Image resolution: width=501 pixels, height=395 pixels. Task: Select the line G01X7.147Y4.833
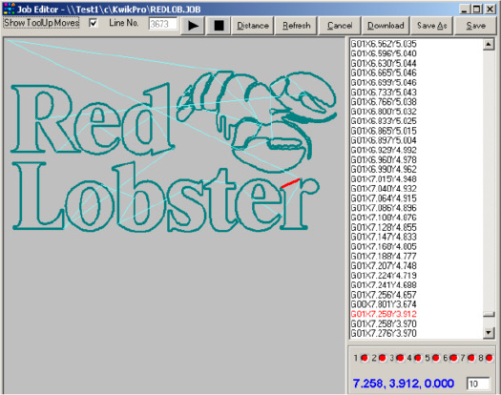tap(384, 237)
